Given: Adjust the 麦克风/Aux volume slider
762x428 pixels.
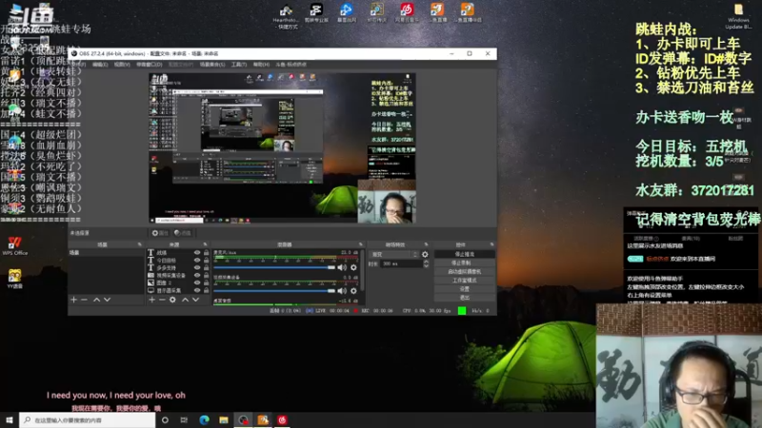Looking at the screenshot, I should (274, 267).
